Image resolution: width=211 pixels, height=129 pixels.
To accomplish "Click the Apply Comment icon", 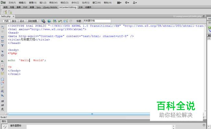I will point(2,79).
